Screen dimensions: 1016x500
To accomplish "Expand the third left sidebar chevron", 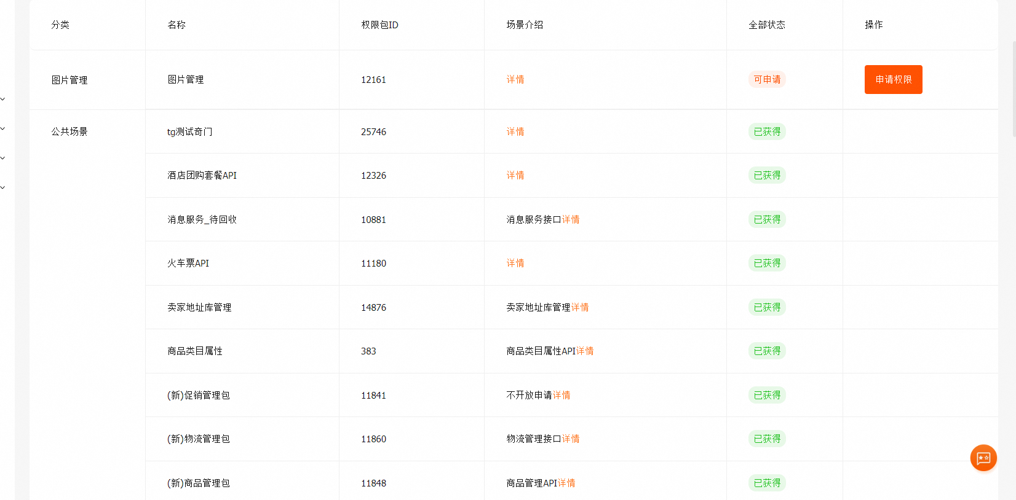I will coord(3,158).
